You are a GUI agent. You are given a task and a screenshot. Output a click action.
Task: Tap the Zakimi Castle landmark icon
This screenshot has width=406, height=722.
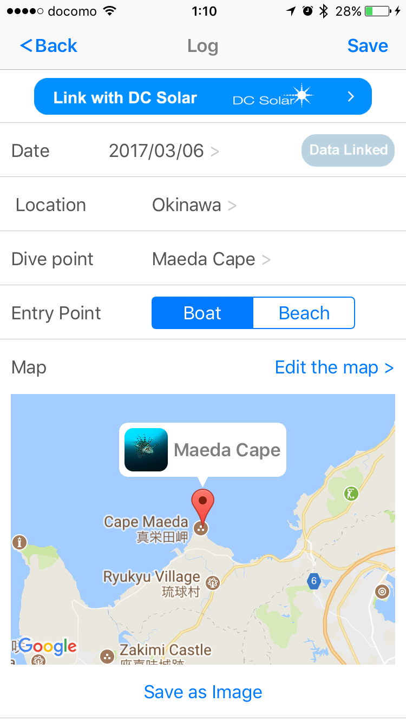point(107,657)
